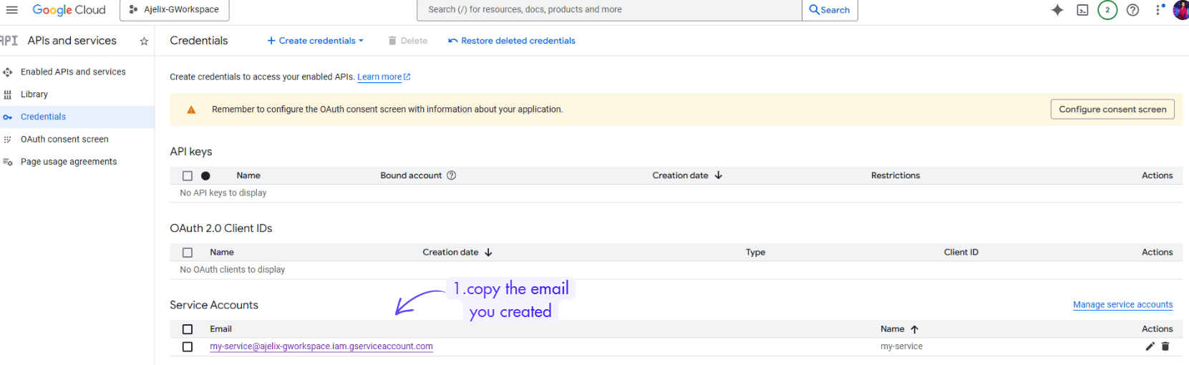
Task: Expand the Create credentials dropdown
Action: [315, 41]
